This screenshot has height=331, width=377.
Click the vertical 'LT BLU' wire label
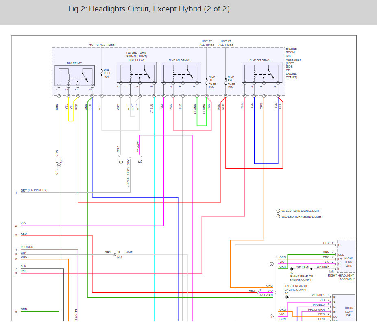point(151,109)
